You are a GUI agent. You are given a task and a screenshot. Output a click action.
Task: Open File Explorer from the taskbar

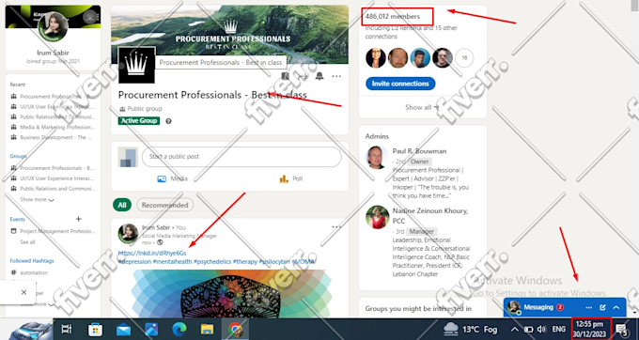coord(207,329)
